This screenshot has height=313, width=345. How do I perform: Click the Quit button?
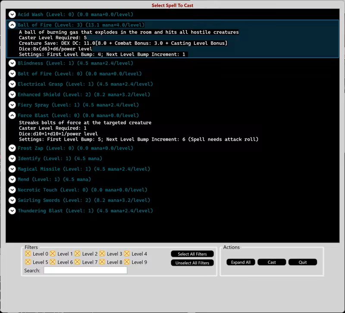pos(303,262)
